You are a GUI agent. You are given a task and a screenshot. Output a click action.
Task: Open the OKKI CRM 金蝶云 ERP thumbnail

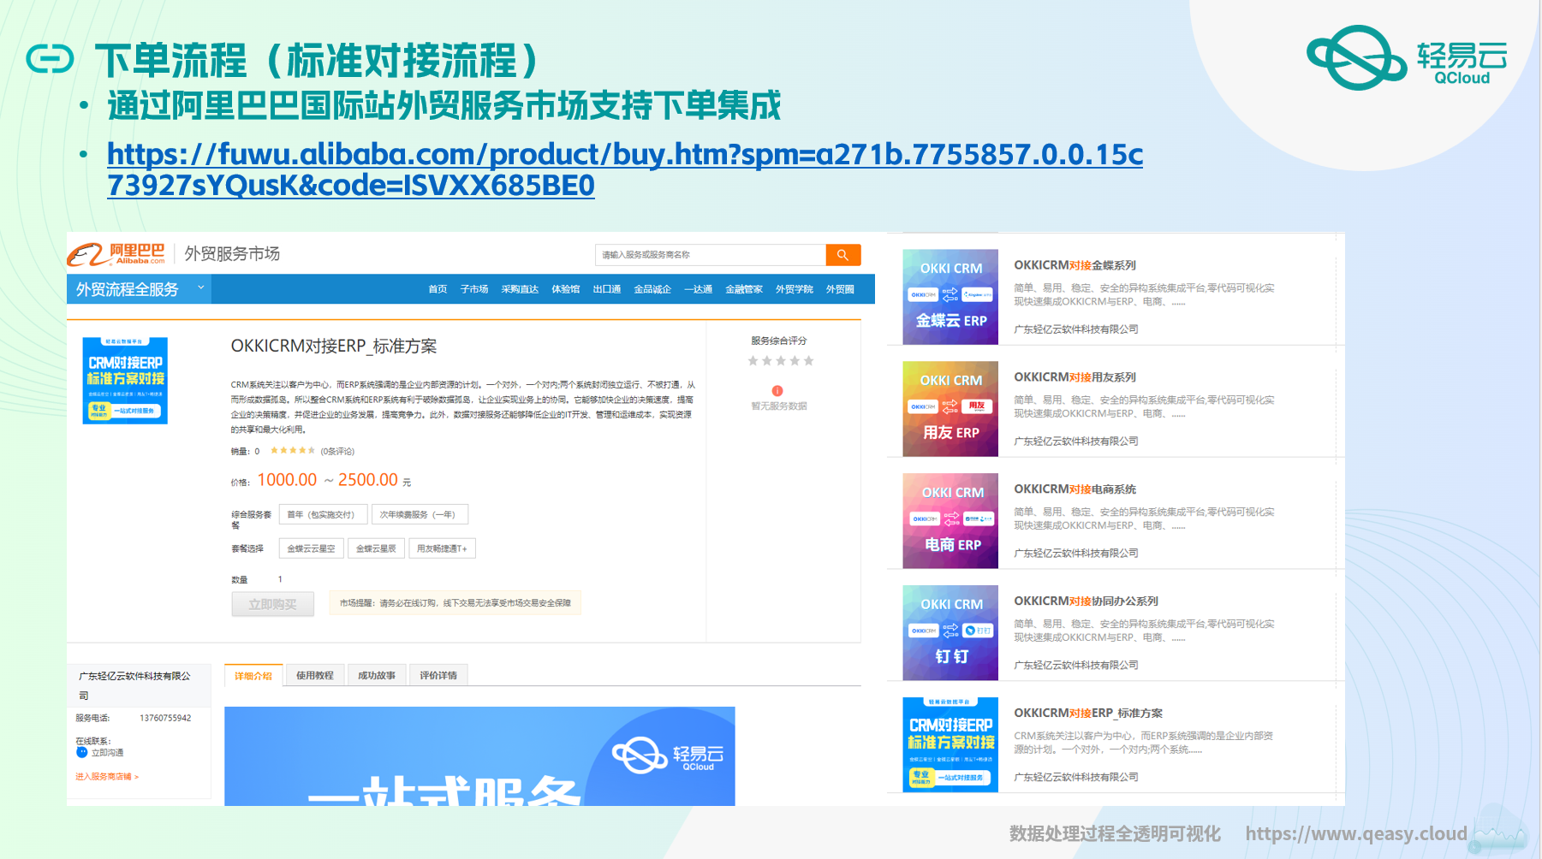tap(950, 297)
